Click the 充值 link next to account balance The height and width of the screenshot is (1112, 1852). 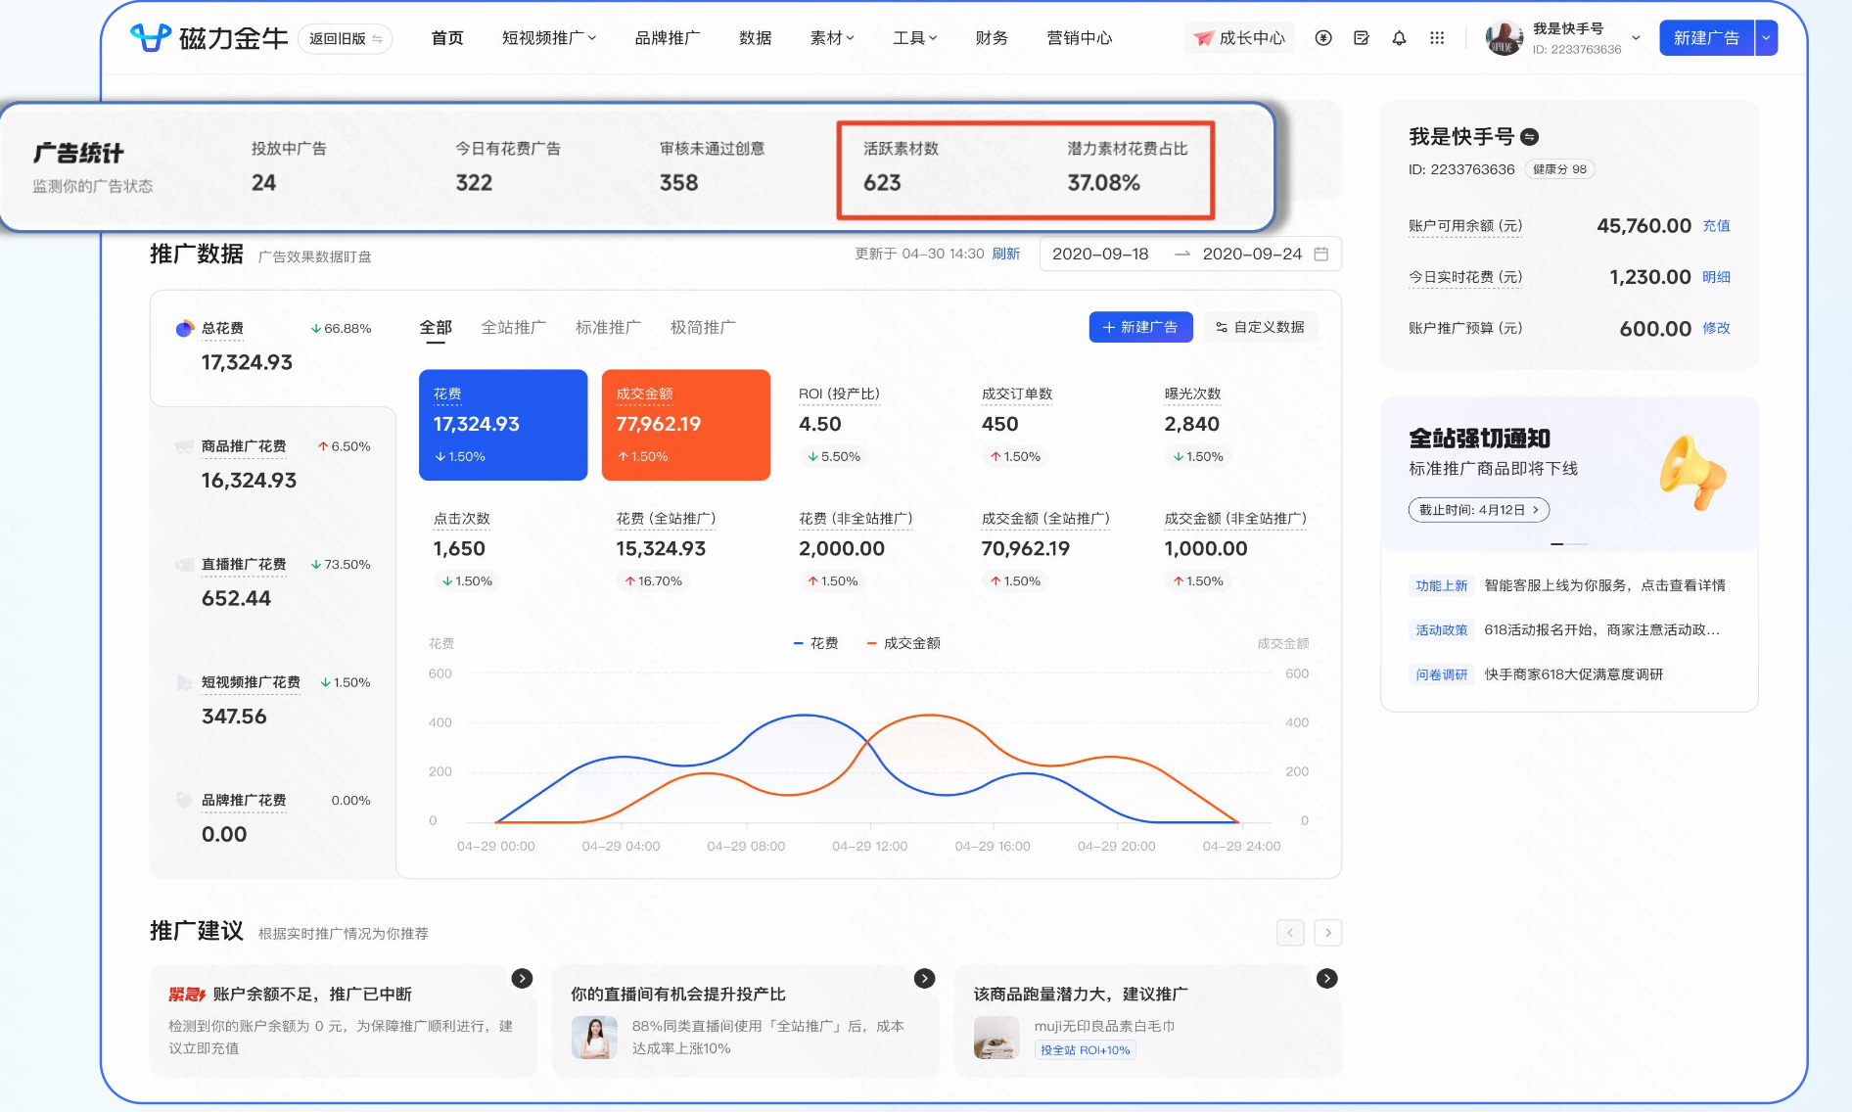click(x=1717, y=225)
